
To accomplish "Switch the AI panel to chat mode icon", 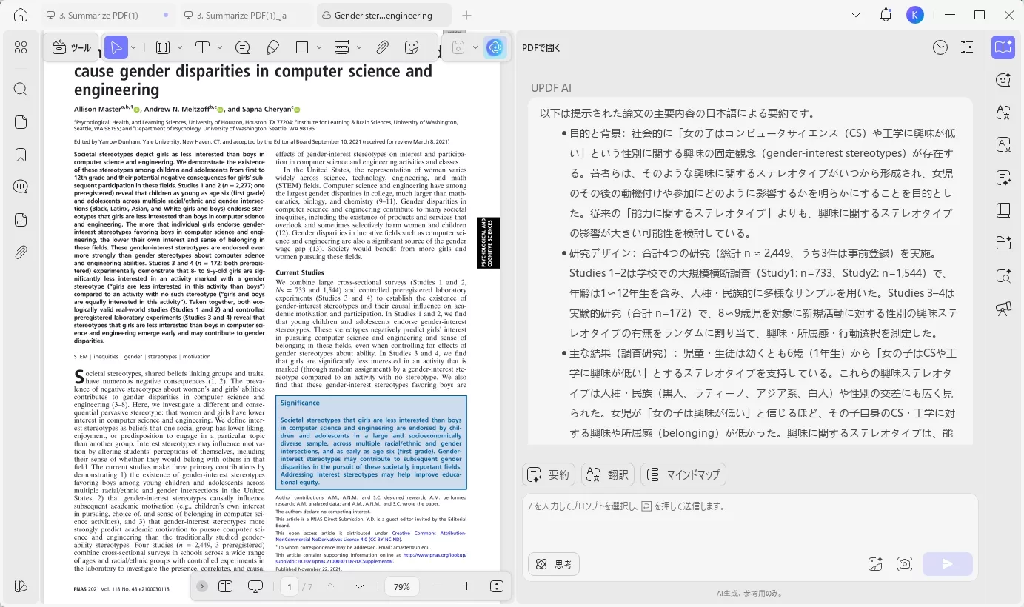I will coord(1003,78).
